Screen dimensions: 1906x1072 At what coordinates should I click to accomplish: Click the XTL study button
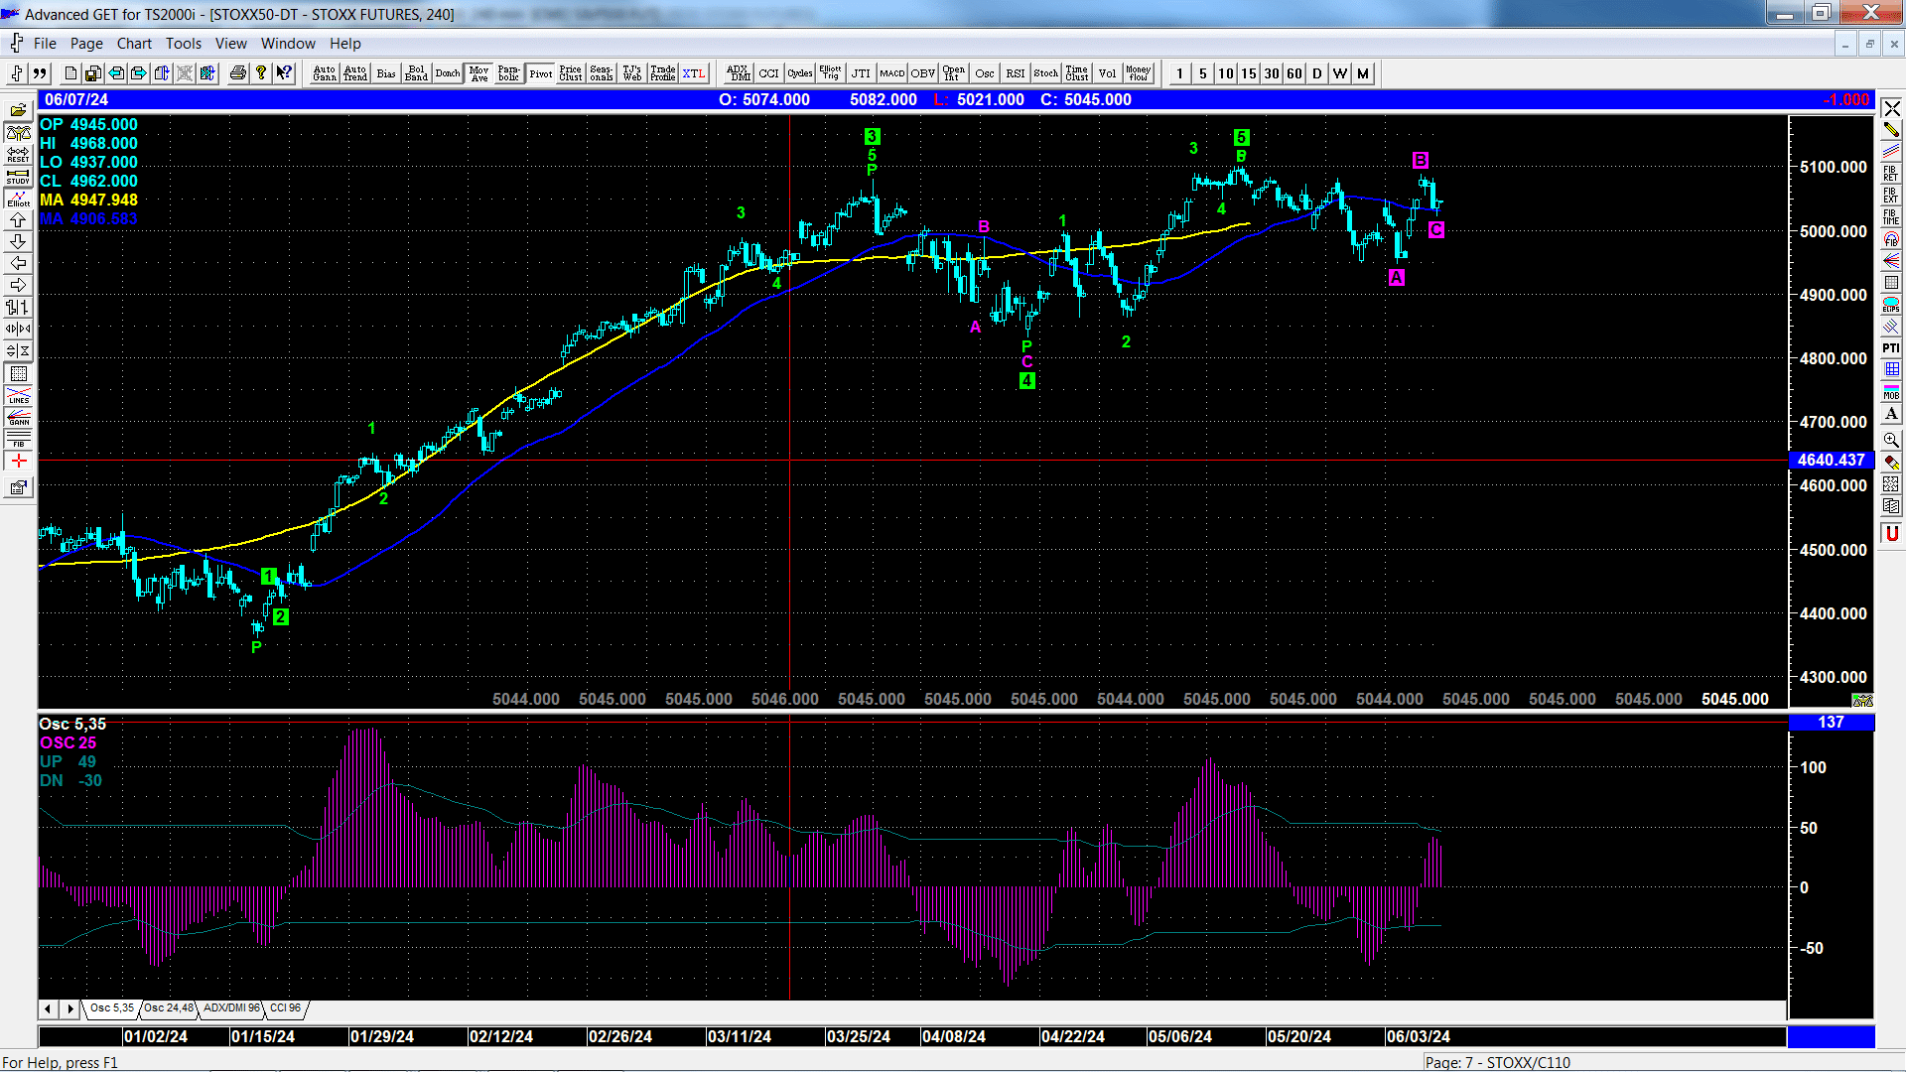coord(694,73)
